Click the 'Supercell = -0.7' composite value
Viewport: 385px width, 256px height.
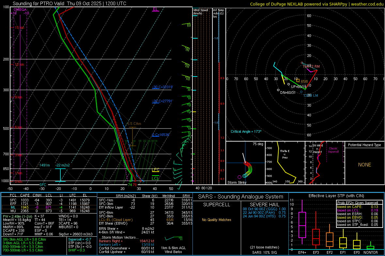(80, 239)
